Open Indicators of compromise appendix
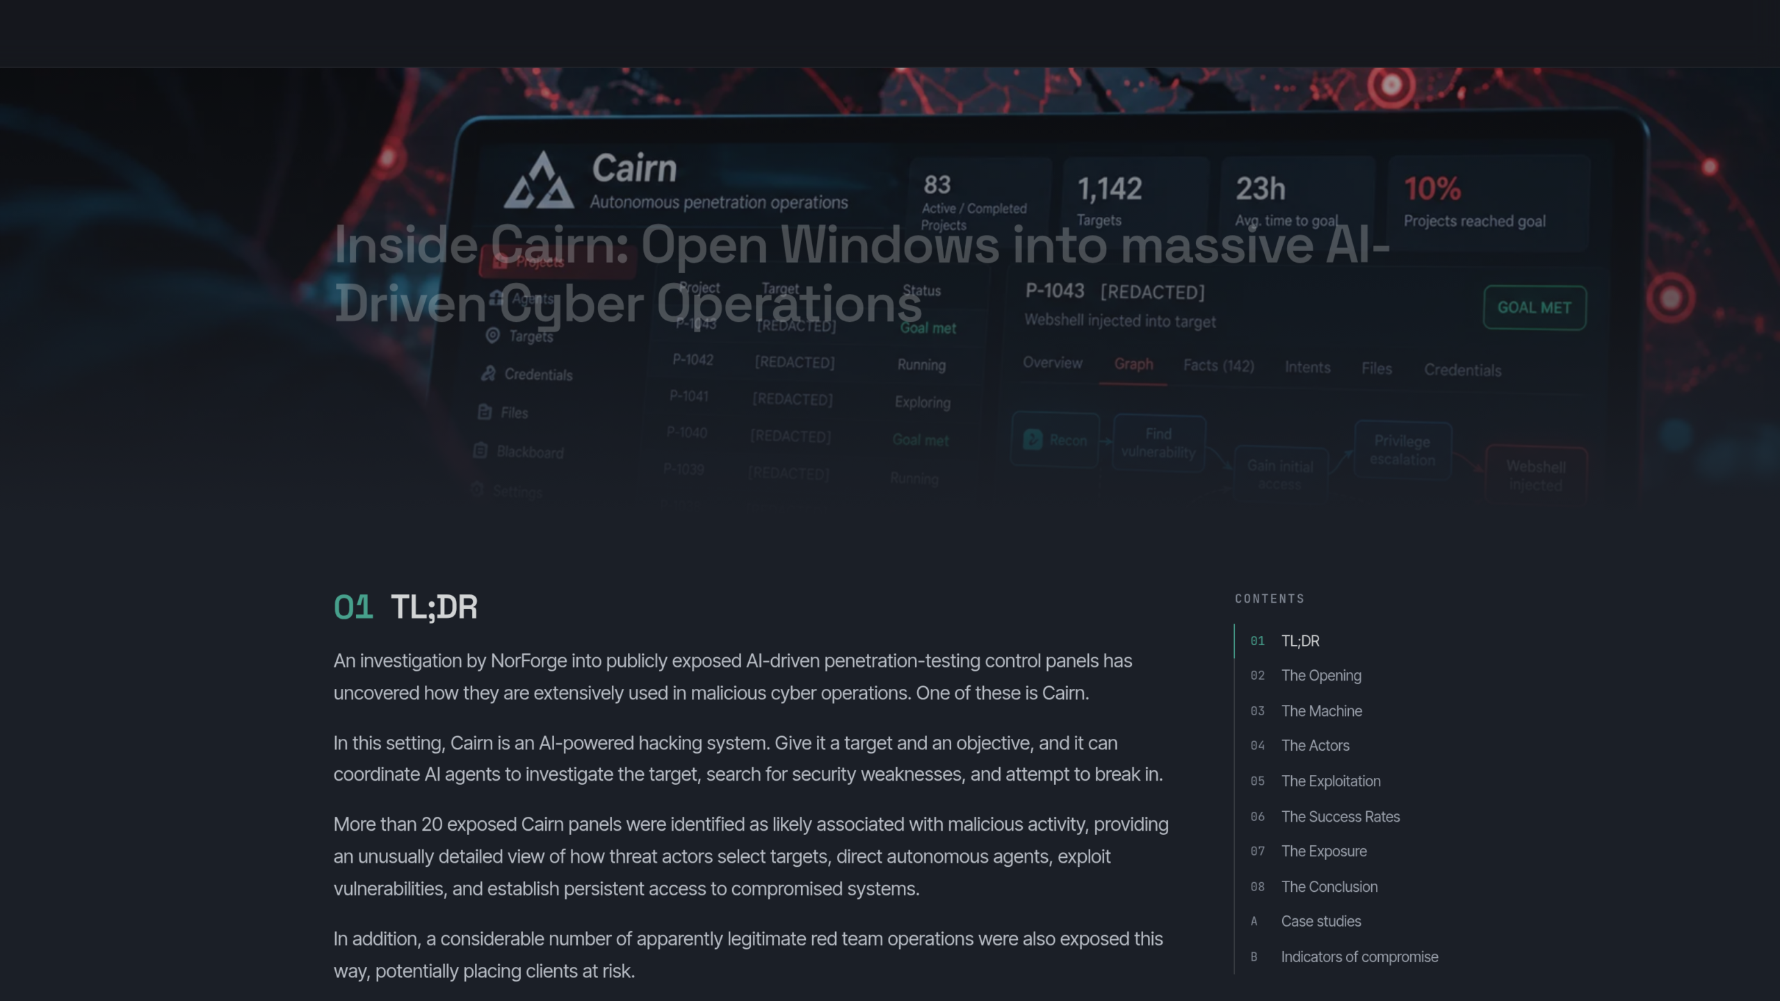1780x1001 pixels. (1344, 957)
